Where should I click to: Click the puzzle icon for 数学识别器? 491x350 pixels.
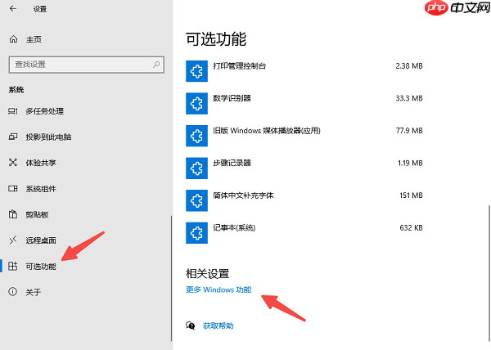point(196,104)
